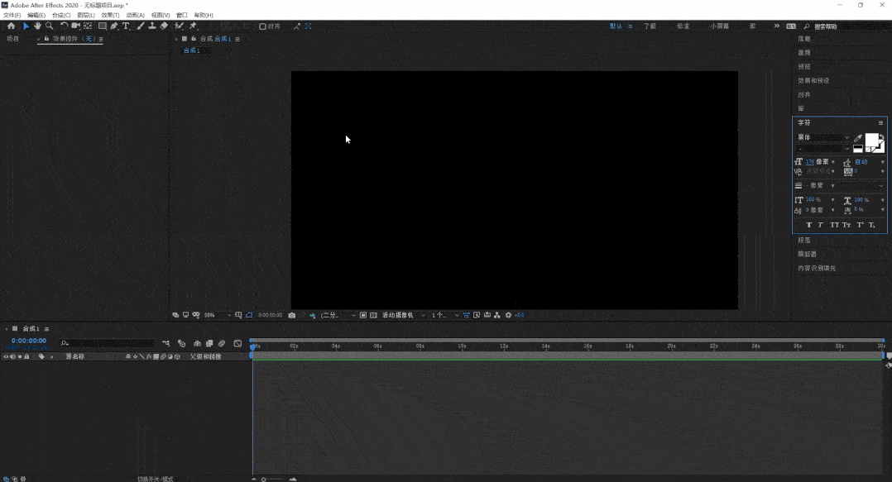
Task: Select the Zoom magnifier tool
Action: 50,26
